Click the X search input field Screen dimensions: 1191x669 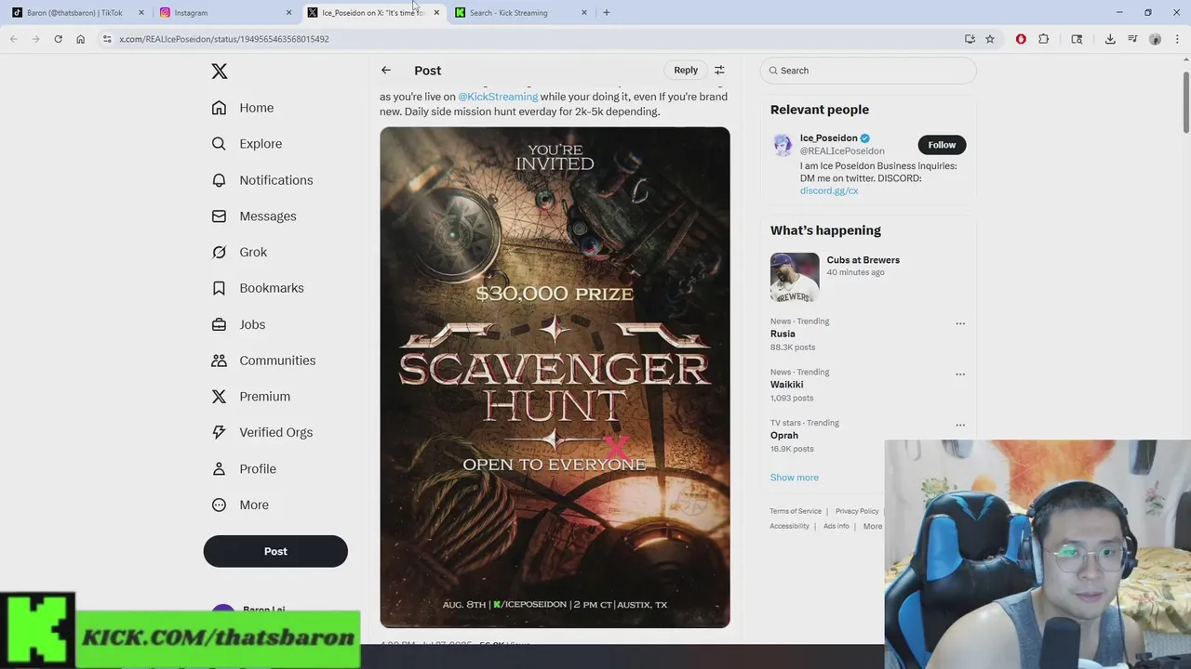coord(868,71)
